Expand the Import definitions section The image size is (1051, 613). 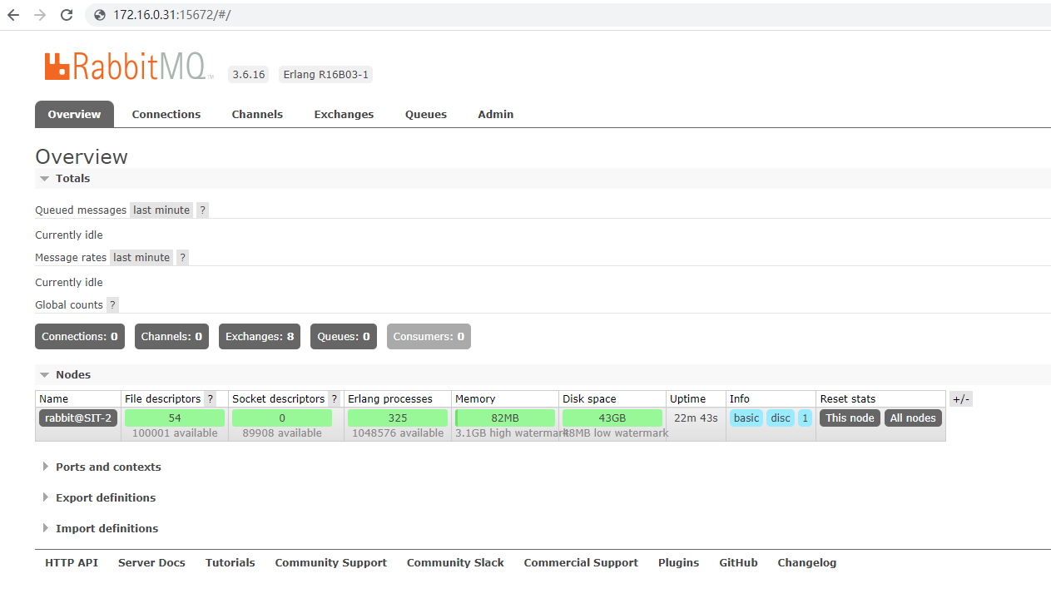107,528
